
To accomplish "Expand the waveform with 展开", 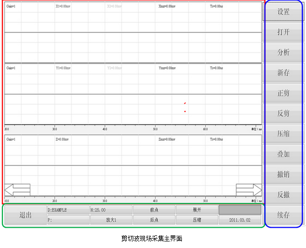I will 197,210.
